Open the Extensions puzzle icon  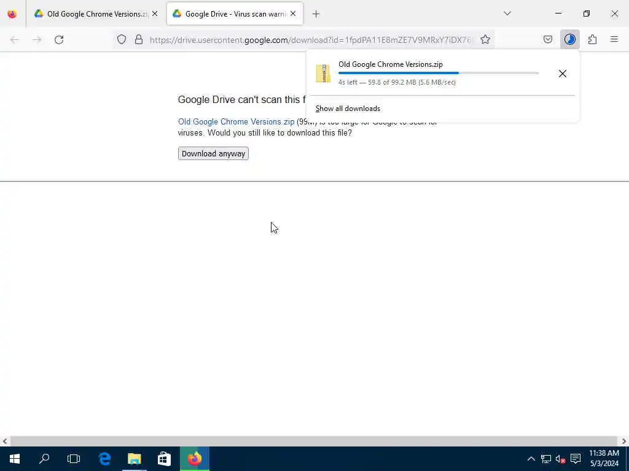pyautogui.click(x=593, y=39)
